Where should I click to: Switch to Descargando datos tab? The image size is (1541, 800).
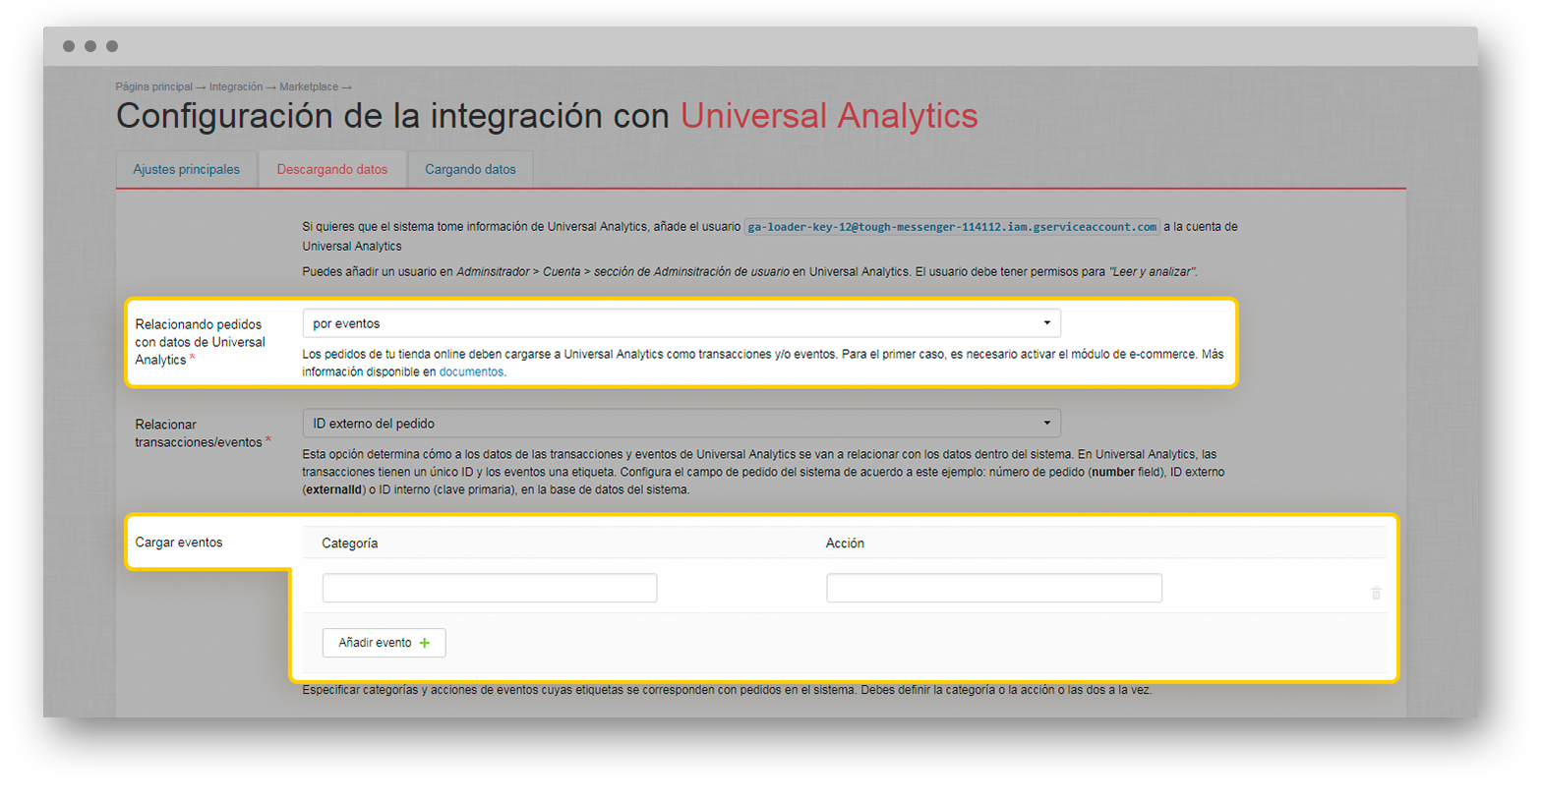[x=332, y=169]
